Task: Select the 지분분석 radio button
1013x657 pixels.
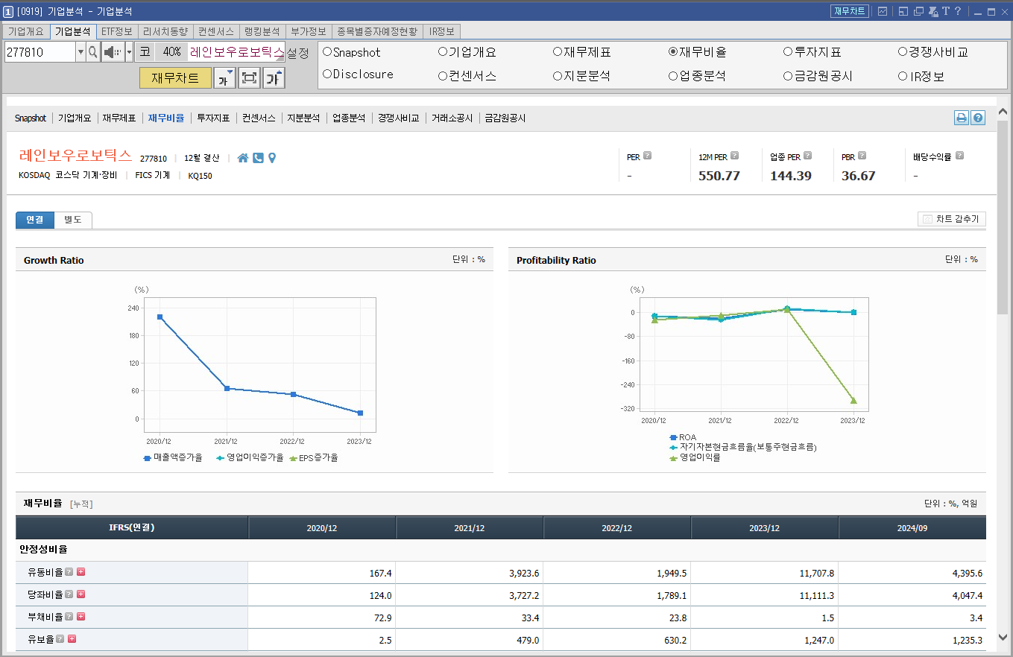Action: (558, 76)
